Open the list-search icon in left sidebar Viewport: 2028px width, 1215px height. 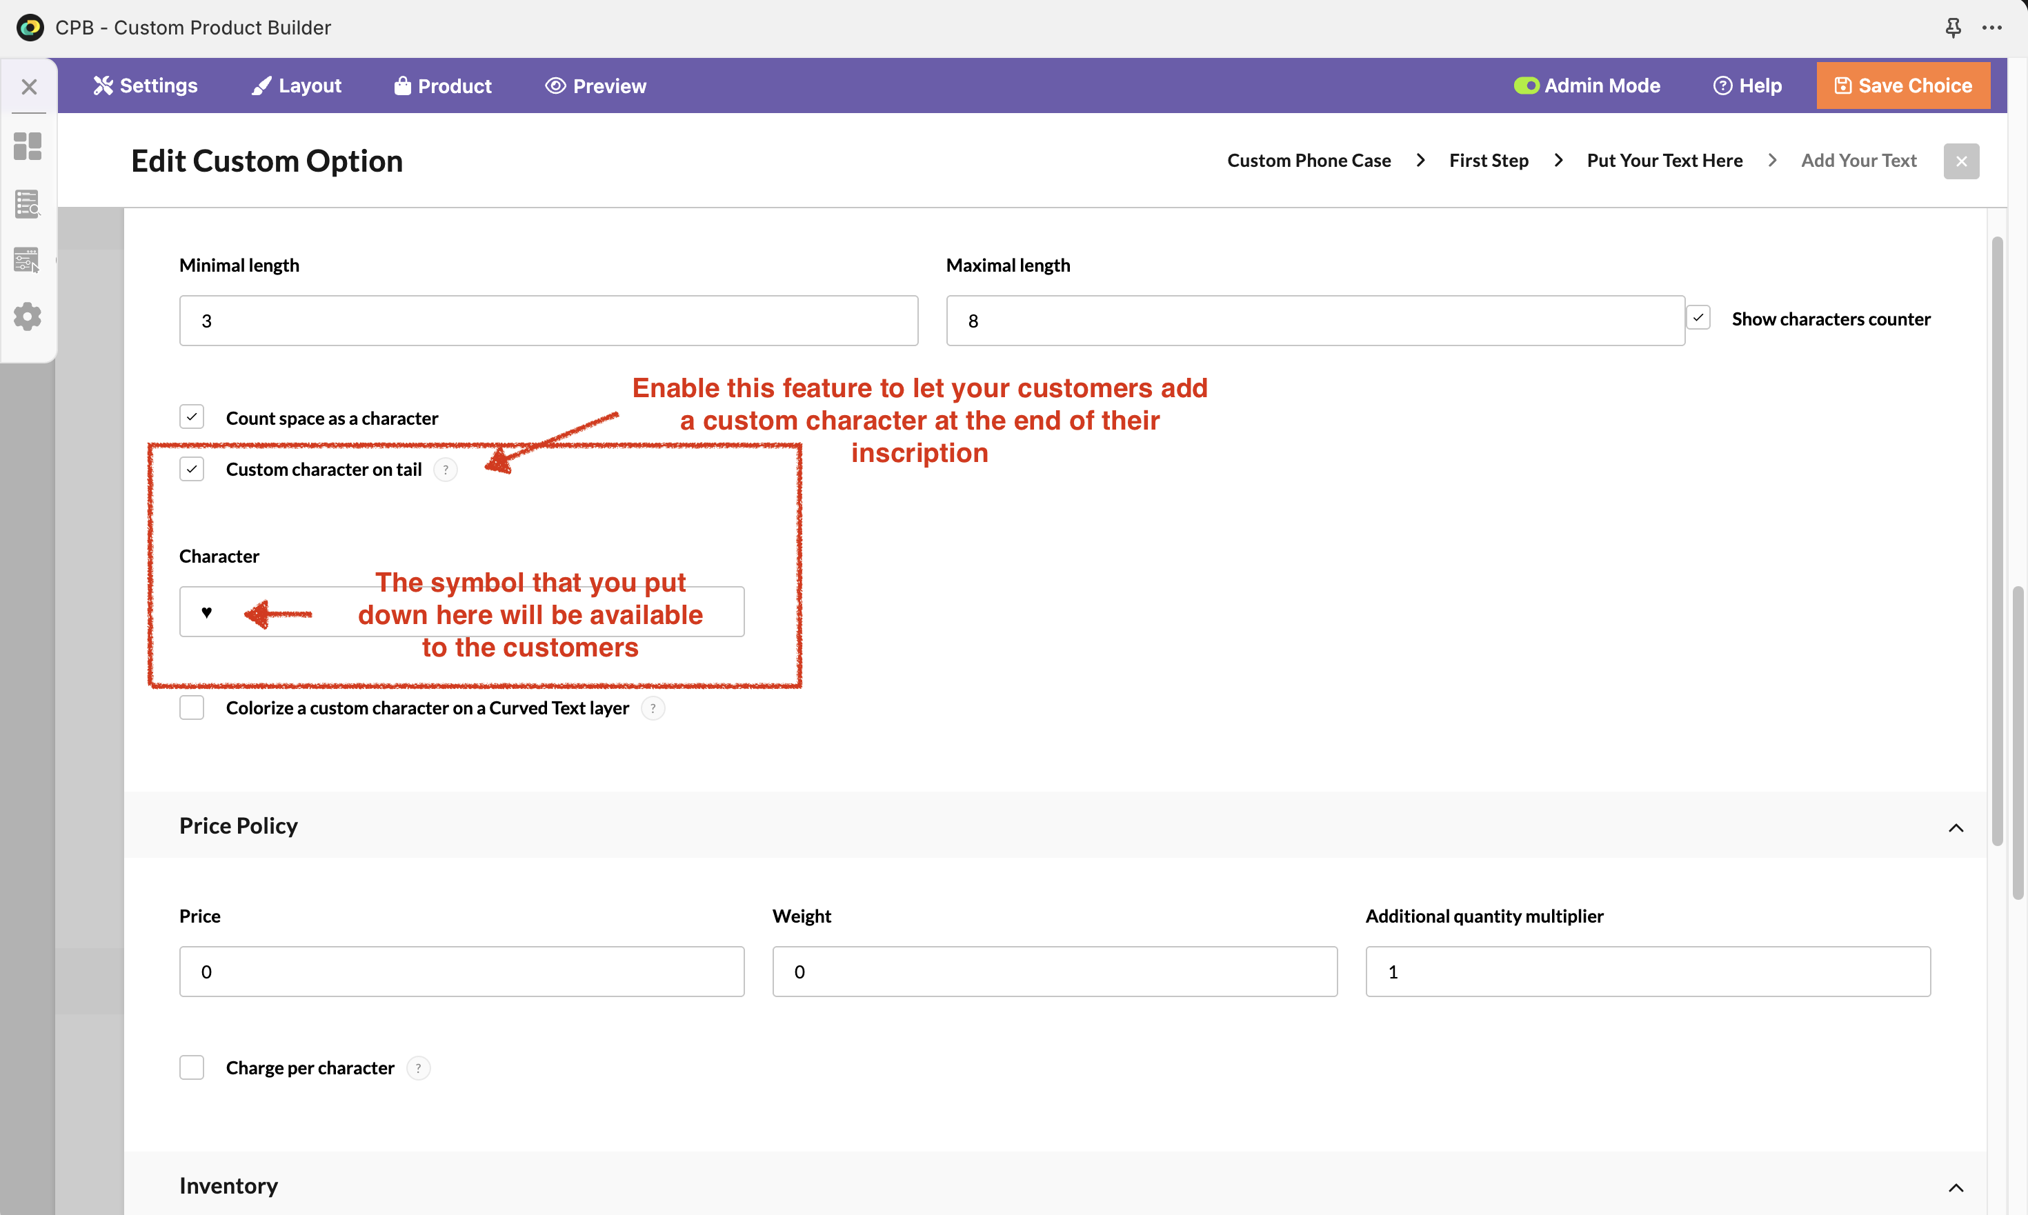(28, 204)
